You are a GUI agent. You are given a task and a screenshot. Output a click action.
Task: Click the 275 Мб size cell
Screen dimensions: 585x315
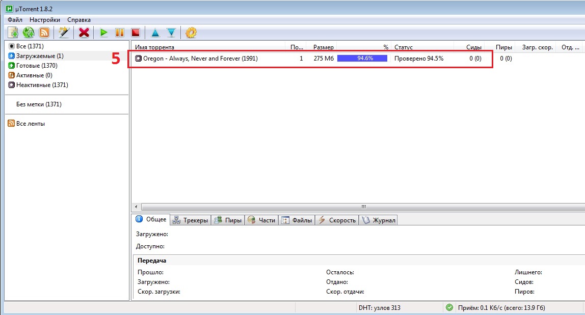tap(324, 59)
